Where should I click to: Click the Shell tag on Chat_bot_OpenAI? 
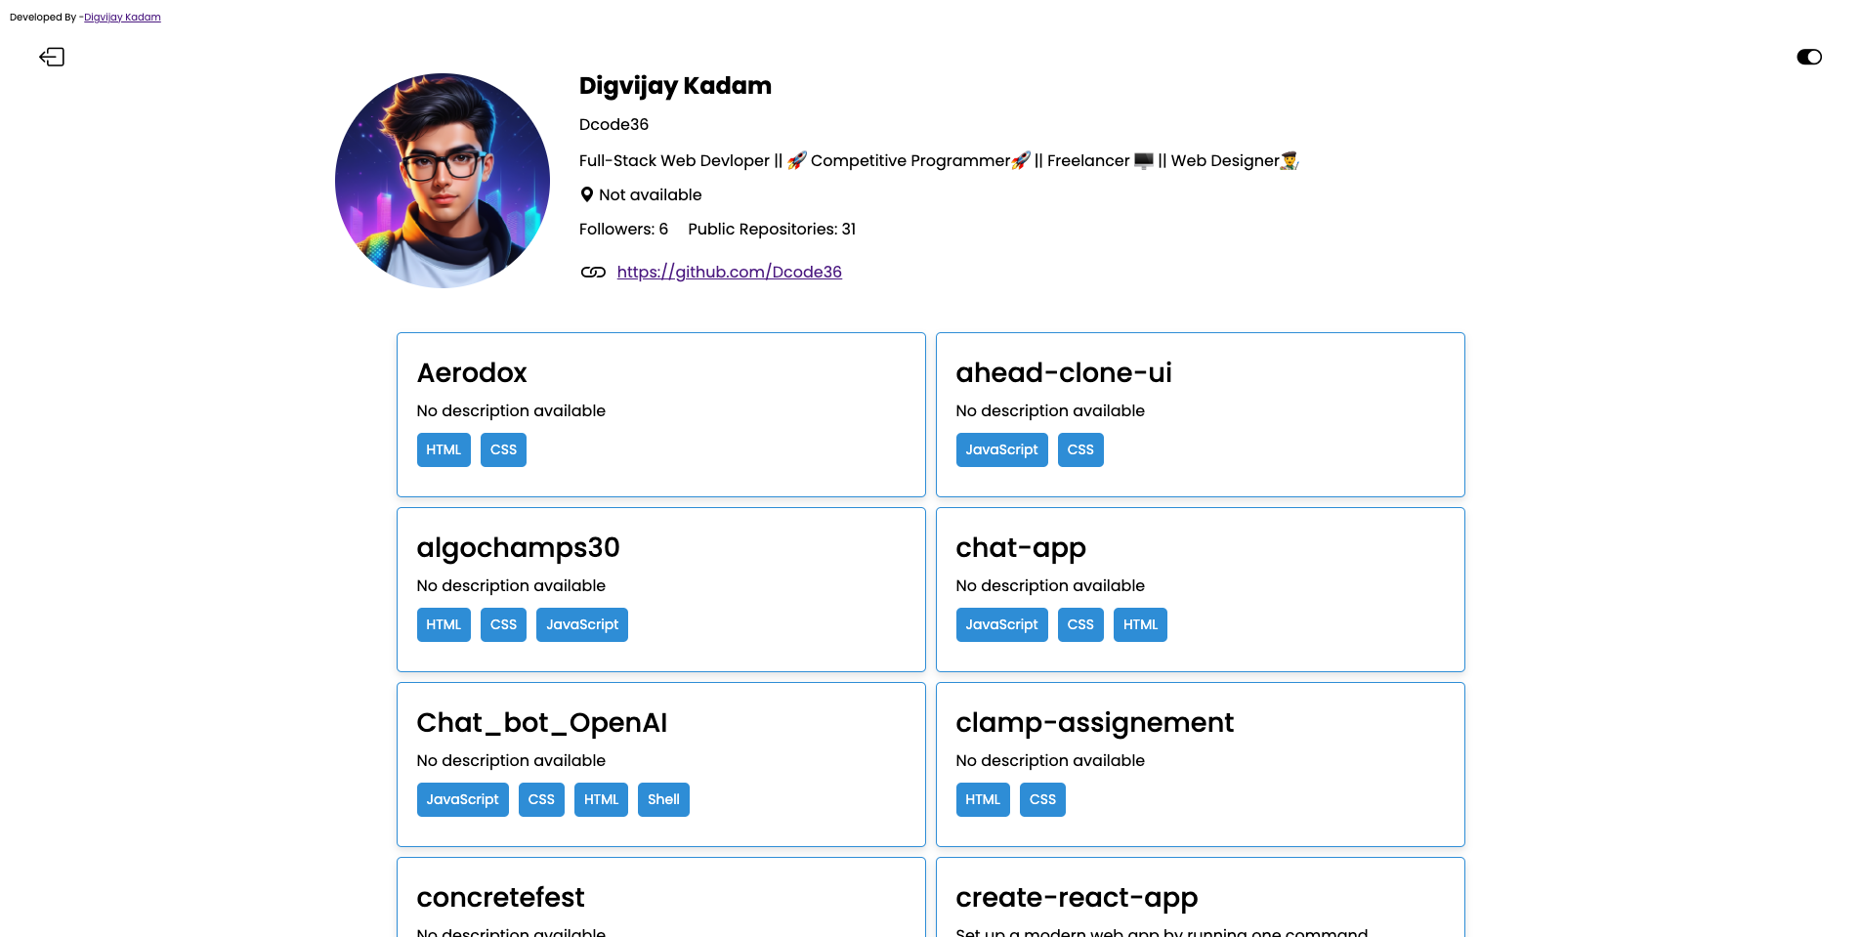(x=663, y=800)
